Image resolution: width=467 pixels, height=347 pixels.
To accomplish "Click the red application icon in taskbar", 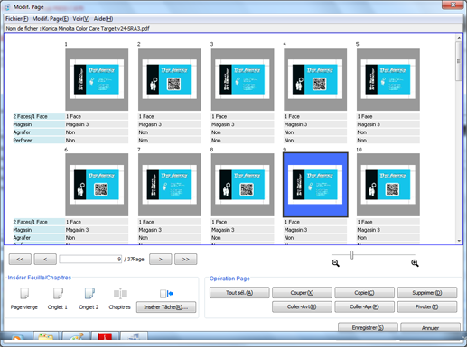I will point(105,336).
